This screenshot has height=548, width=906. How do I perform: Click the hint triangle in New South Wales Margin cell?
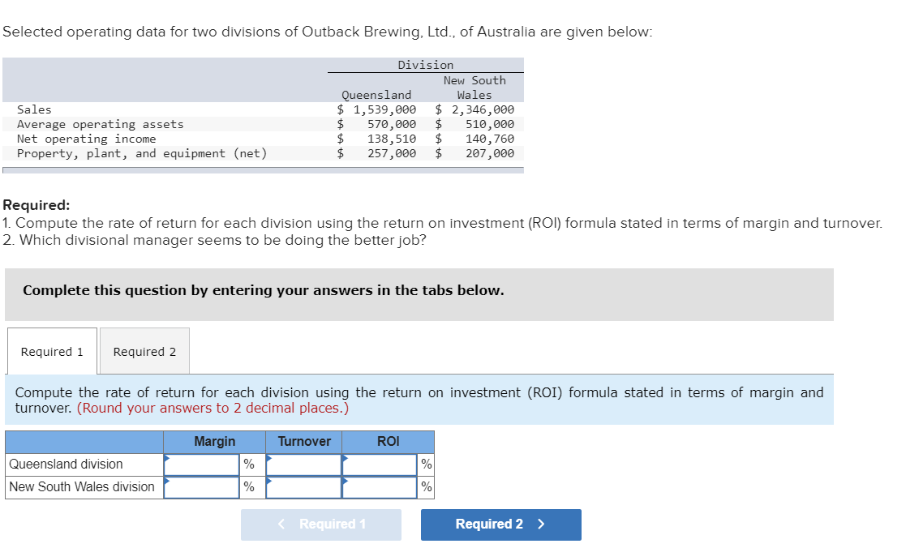coord(168,480)
